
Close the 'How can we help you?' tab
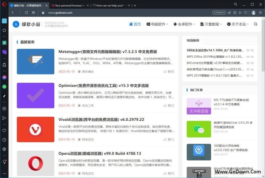pos(129,6)
